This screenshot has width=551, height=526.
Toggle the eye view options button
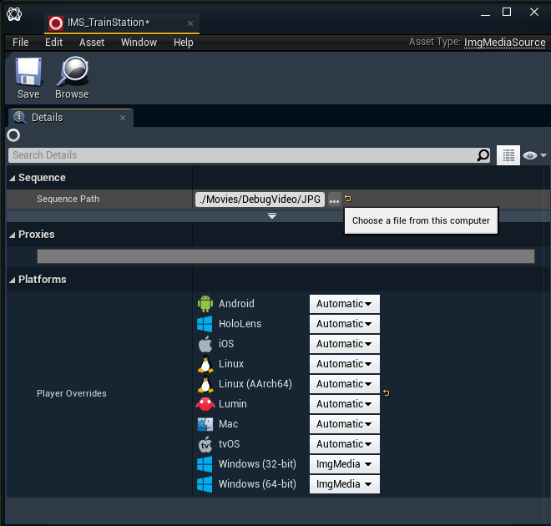click(533, 155)
